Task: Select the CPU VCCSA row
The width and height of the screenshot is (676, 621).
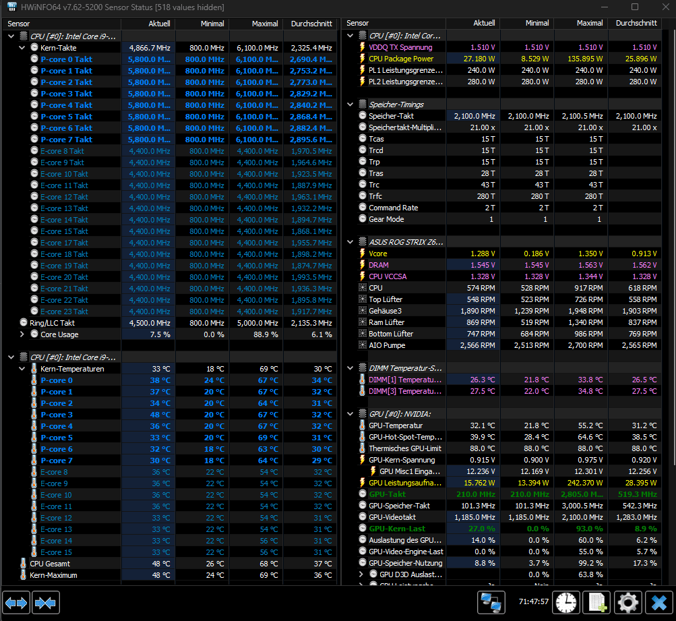Action: 502,276
